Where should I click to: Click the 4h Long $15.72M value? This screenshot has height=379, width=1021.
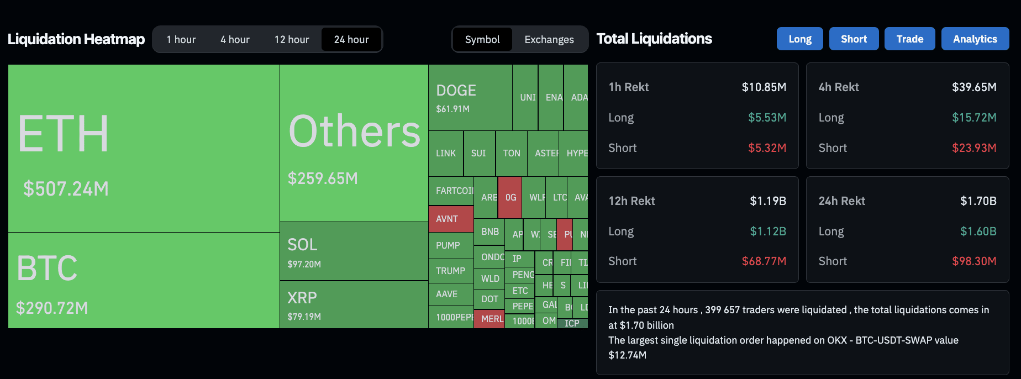(x=974, y=118)
